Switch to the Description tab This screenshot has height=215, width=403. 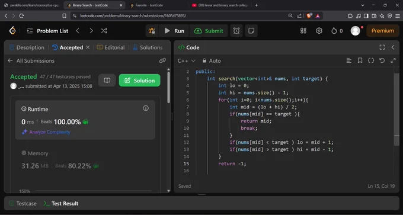point(27,47)
